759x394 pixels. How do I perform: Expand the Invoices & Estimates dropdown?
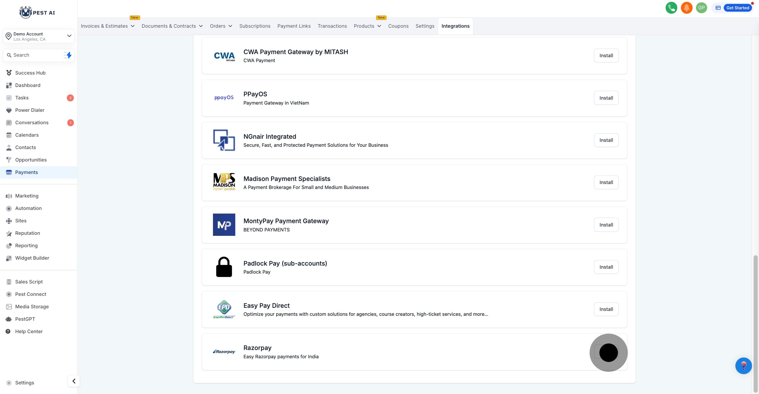tap(108, 26)
